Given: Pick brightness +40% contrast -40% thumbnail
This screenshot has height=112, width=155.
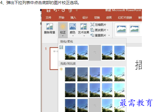Looking at the screenshot, I should point(120,74).
